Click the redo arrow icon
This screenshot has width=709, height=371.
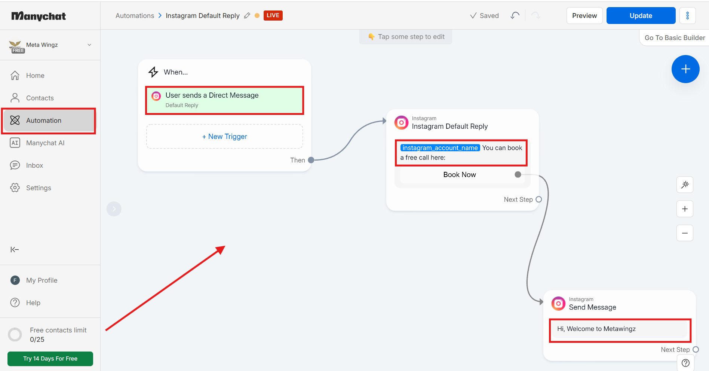coord(535,15)
